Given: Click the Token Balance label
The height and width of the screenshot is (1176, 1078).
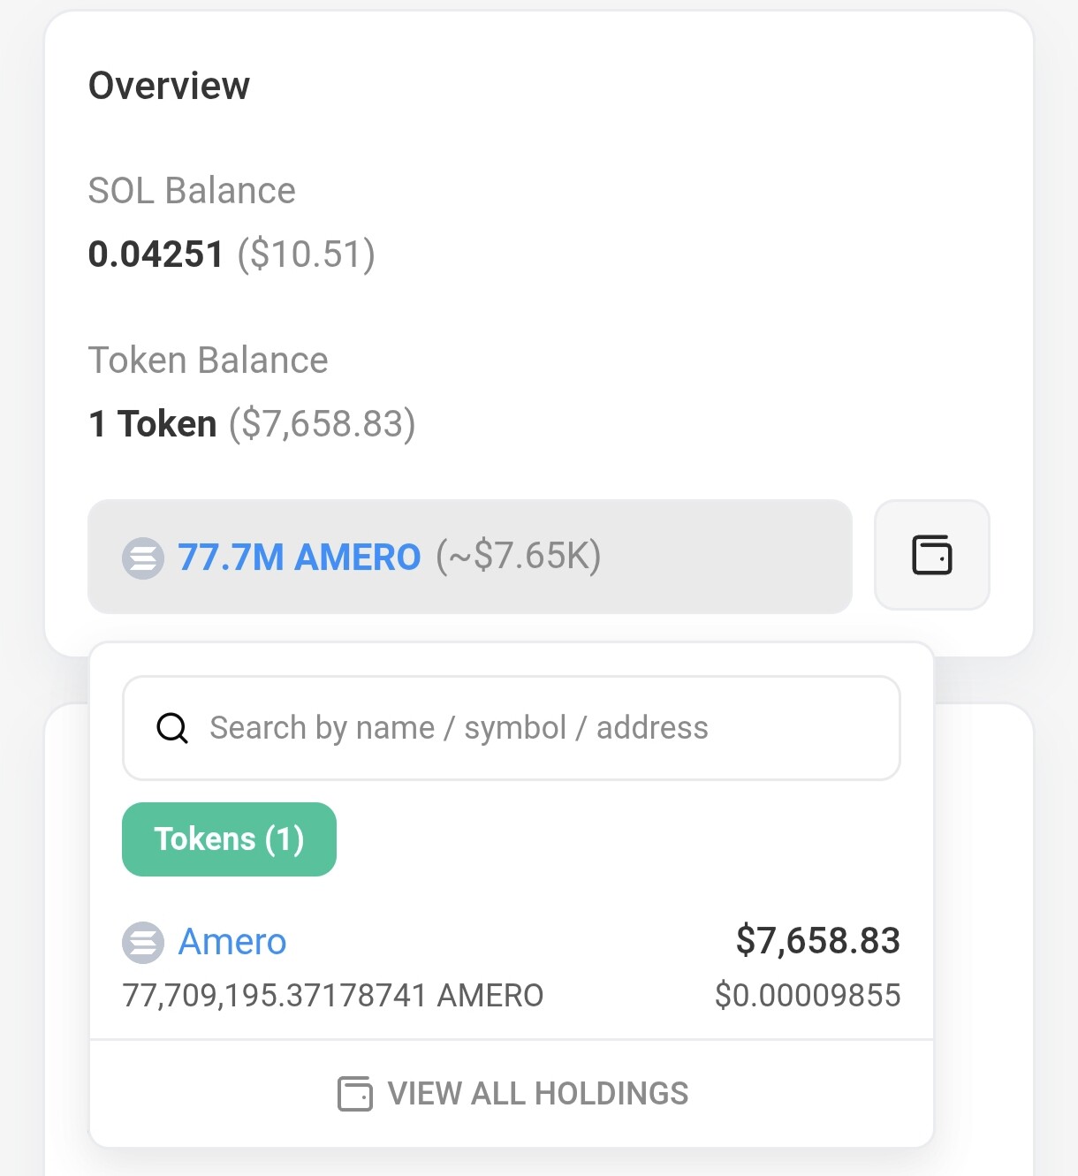Looking at the screenshot, I should point(208,360).
